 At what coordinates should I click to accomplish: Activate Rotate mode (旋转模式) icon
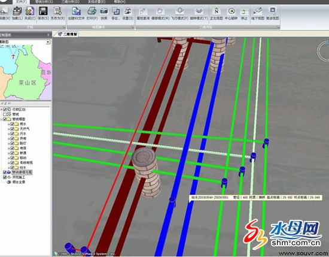(199, 11)
